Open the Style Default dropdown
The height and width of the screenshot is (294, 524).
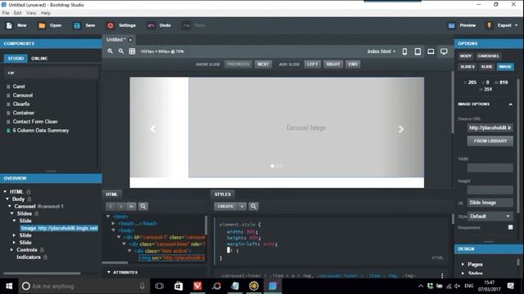coord(490,216)
